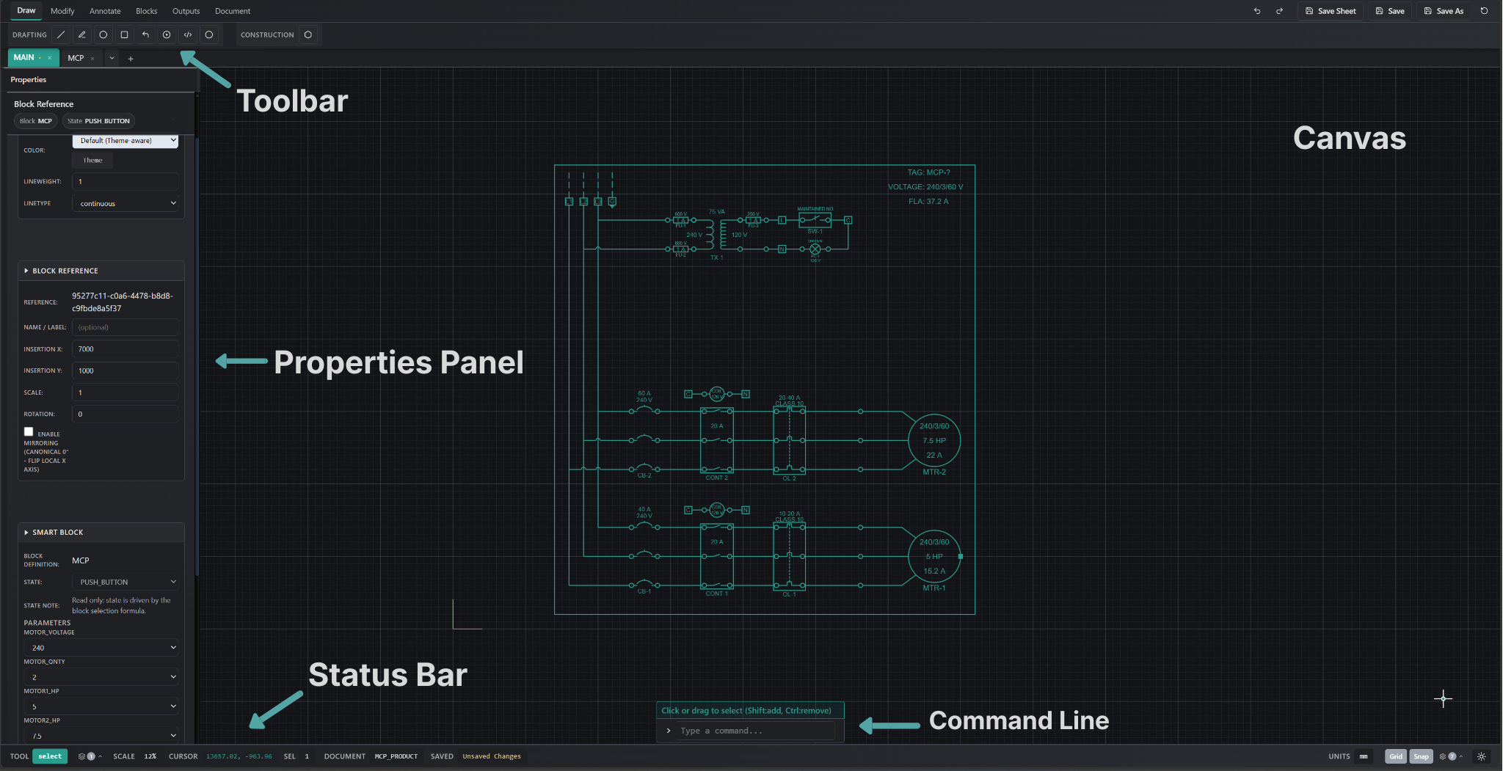
Task: Click the 12% scale value in status bar
Action: pyautogui.click(x=150, y=756)
